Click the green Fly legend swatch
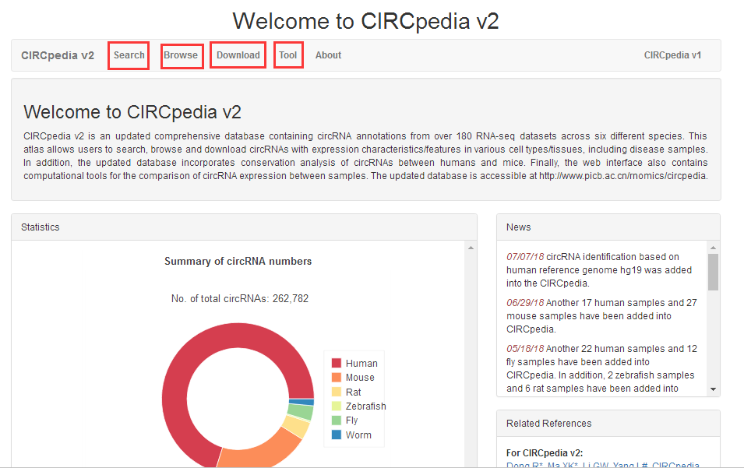This screenshot has height=468, width=744. (337, 420)
